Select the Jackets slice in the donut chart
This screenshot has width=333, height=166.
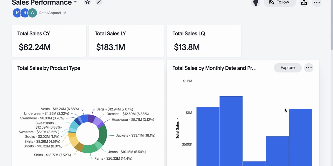tap(103, 135)
